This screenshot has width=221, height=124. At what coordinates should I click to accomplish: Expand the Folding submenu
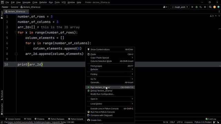click(110, 74)
